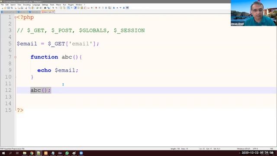277x156 pixels.
Task: Start macro recording with red Record icon
Action: [x=96, y=8]
